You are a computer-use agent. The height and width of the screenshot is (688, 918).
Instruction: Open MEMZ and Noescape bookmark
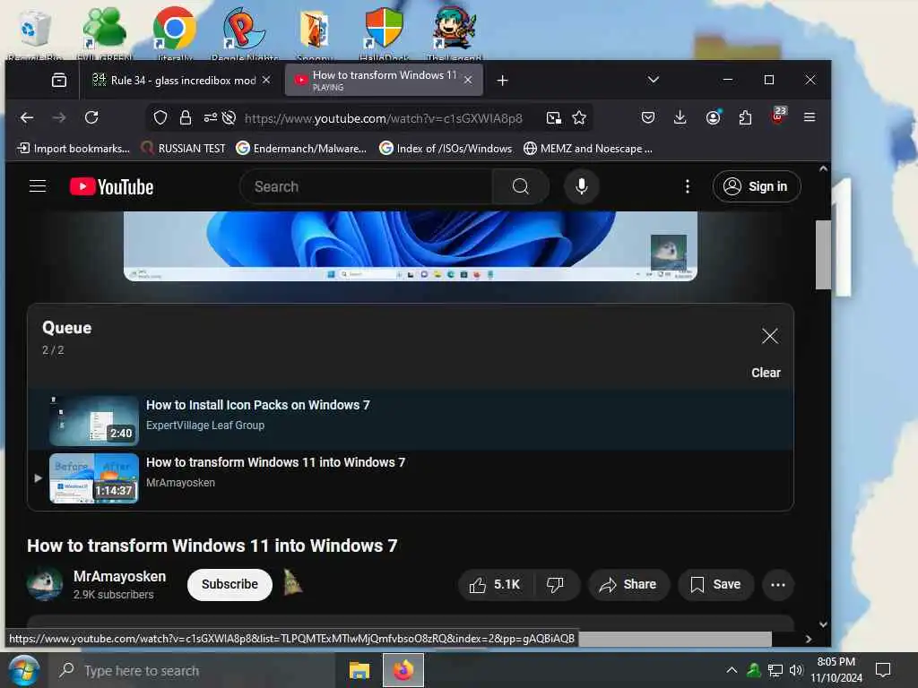[x=588, y=149]
